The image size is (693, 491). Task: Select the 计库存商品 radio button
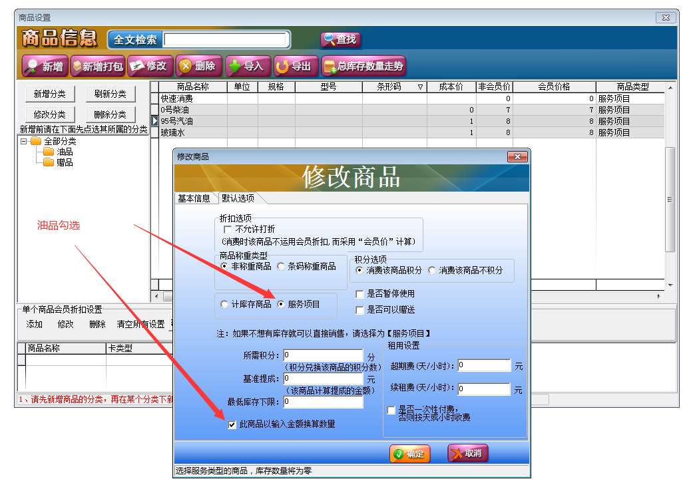(224, 305)
